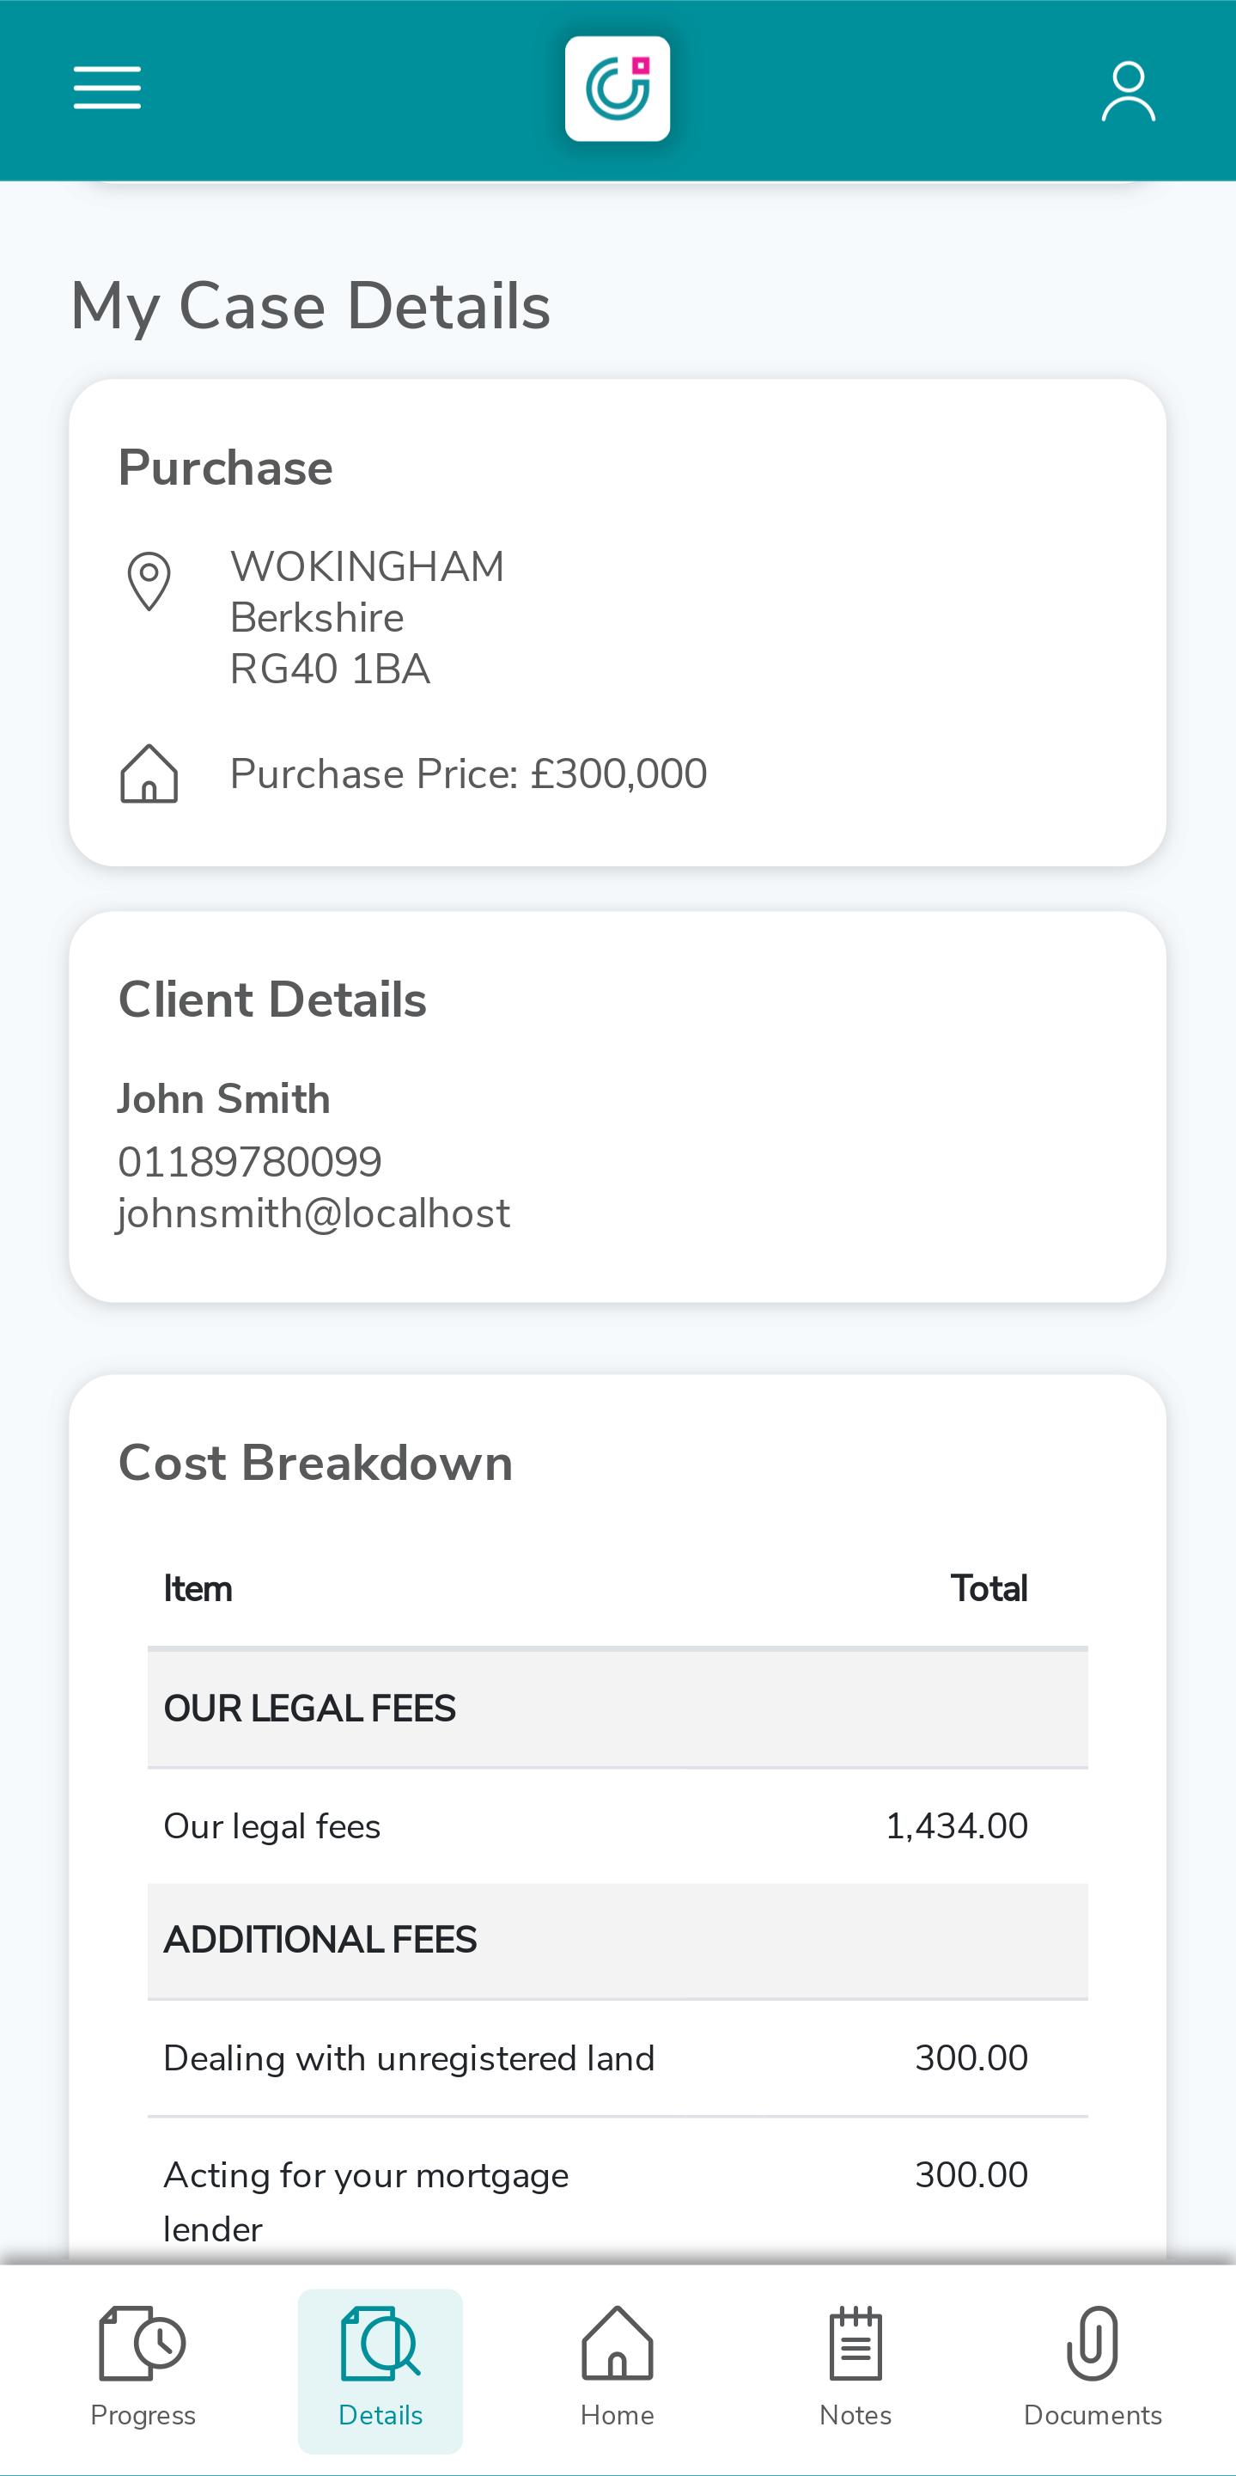Select the Our legal fees row
1236x2476 pixels.
[x=618, y=1826]
